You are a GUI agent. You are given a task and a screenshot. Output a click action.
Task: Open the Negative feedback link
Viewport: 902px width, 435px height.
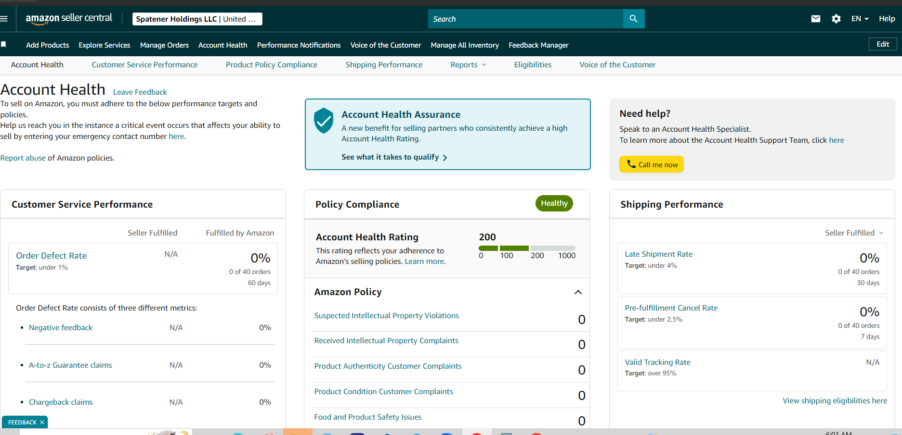tap(61, 328)
